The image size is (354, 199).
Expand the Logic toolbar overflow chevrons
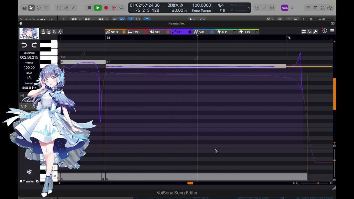(292, 8)
